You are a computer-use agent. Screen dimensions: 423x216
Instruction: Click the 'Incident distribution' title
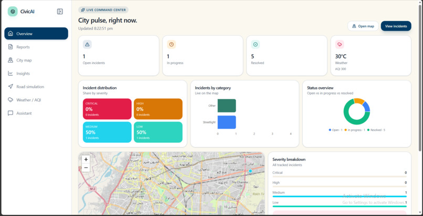pos(100,88)
